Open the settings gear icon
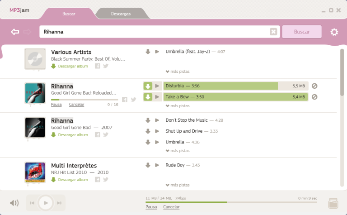The height and width of the screenshot is (215, 347). click(x=334, y=32)
